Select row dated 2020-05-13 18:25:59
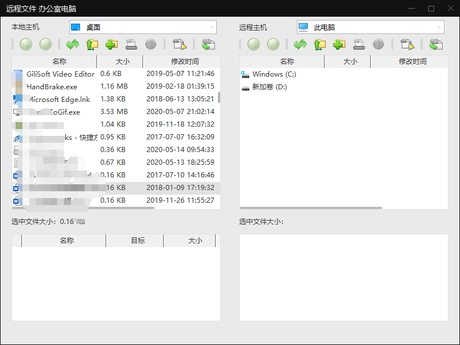This screenshot has width=460, height=345. 116,162
